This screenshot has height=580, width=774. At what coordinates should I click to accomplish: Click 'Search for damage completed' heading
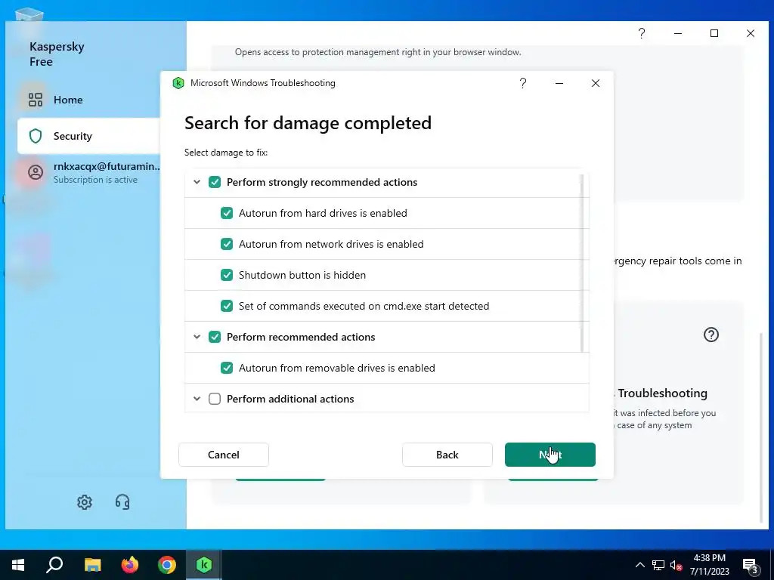pos(308,123)
